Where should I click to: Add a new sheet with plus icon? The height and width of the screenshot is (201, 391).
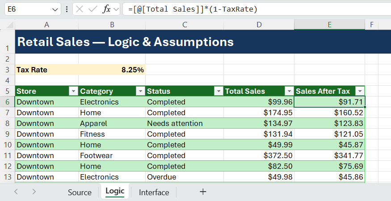click(203, 192)
